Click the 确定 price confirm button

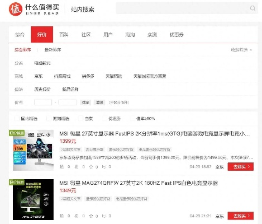[x=85, y=102]
